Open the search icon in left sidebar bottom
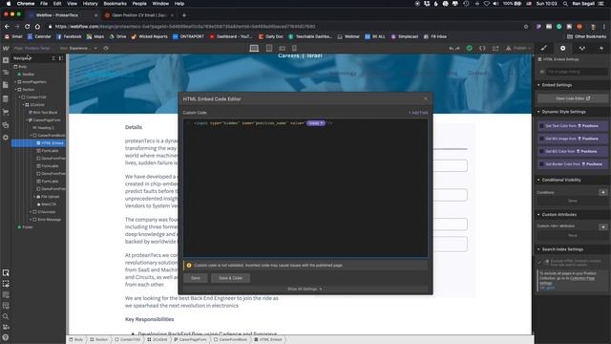Screen dimensions: 611x344 click(6, 316)
